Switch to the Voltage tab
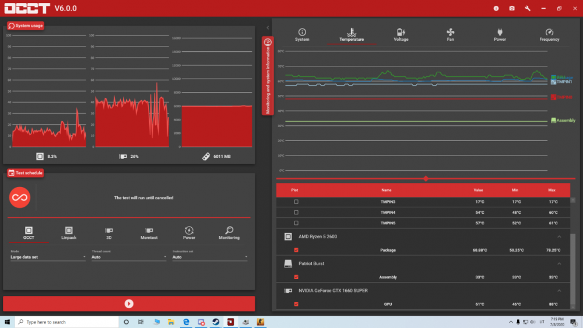The height and width of the screenshot is (328, 583). [401, 34]
